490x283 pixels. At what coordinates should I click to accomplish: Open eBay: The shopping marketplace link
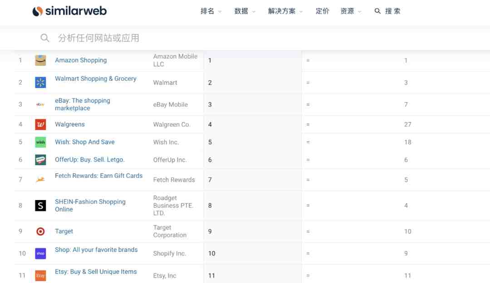click(x=83, y=104)
